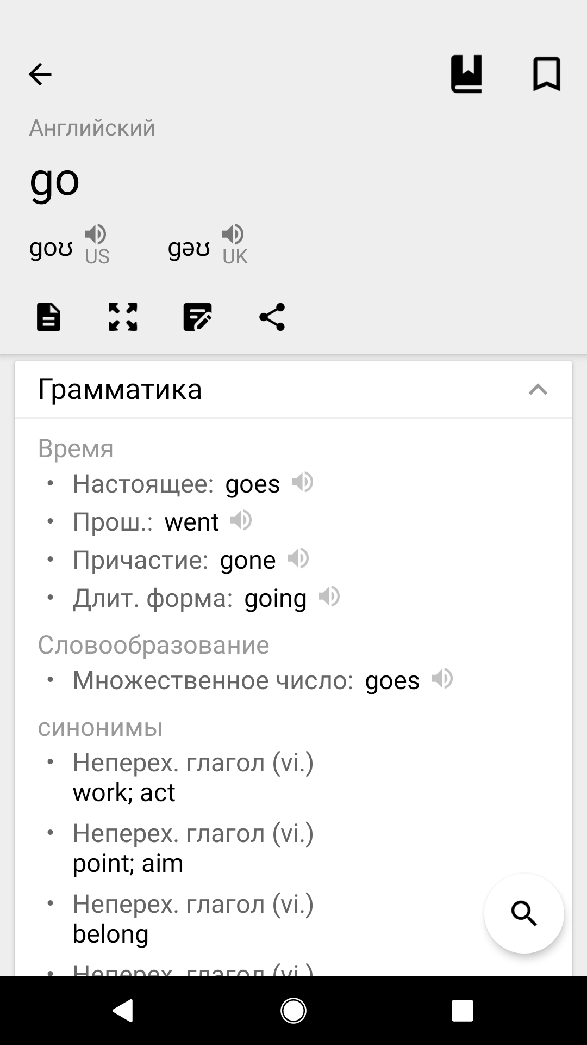Tap the synonym belong
587x1045 pixels.
tap(110, 934)
